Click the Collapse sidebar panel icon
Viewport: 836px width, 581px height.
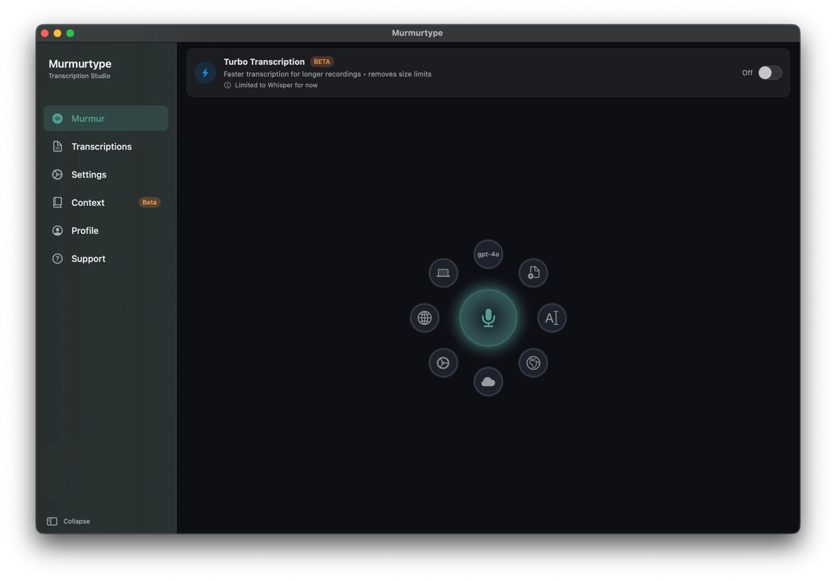tap(52, 521)
